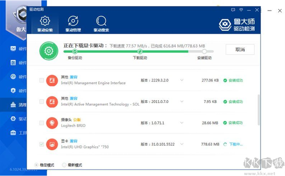Click the 鲁大师 shield logo in main window
The width and height of the screenshot is (285, 176).
[20, 14]
